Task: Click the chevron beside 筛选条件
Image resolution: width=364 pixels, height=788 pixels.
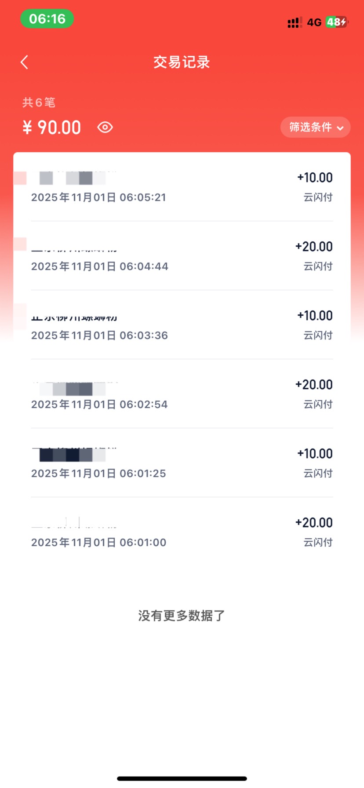Action: point(340,128)
